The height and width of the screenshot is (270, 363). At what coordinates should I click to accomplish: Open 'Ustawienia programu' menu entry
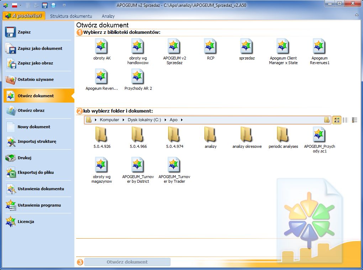[x=38, y=205]
